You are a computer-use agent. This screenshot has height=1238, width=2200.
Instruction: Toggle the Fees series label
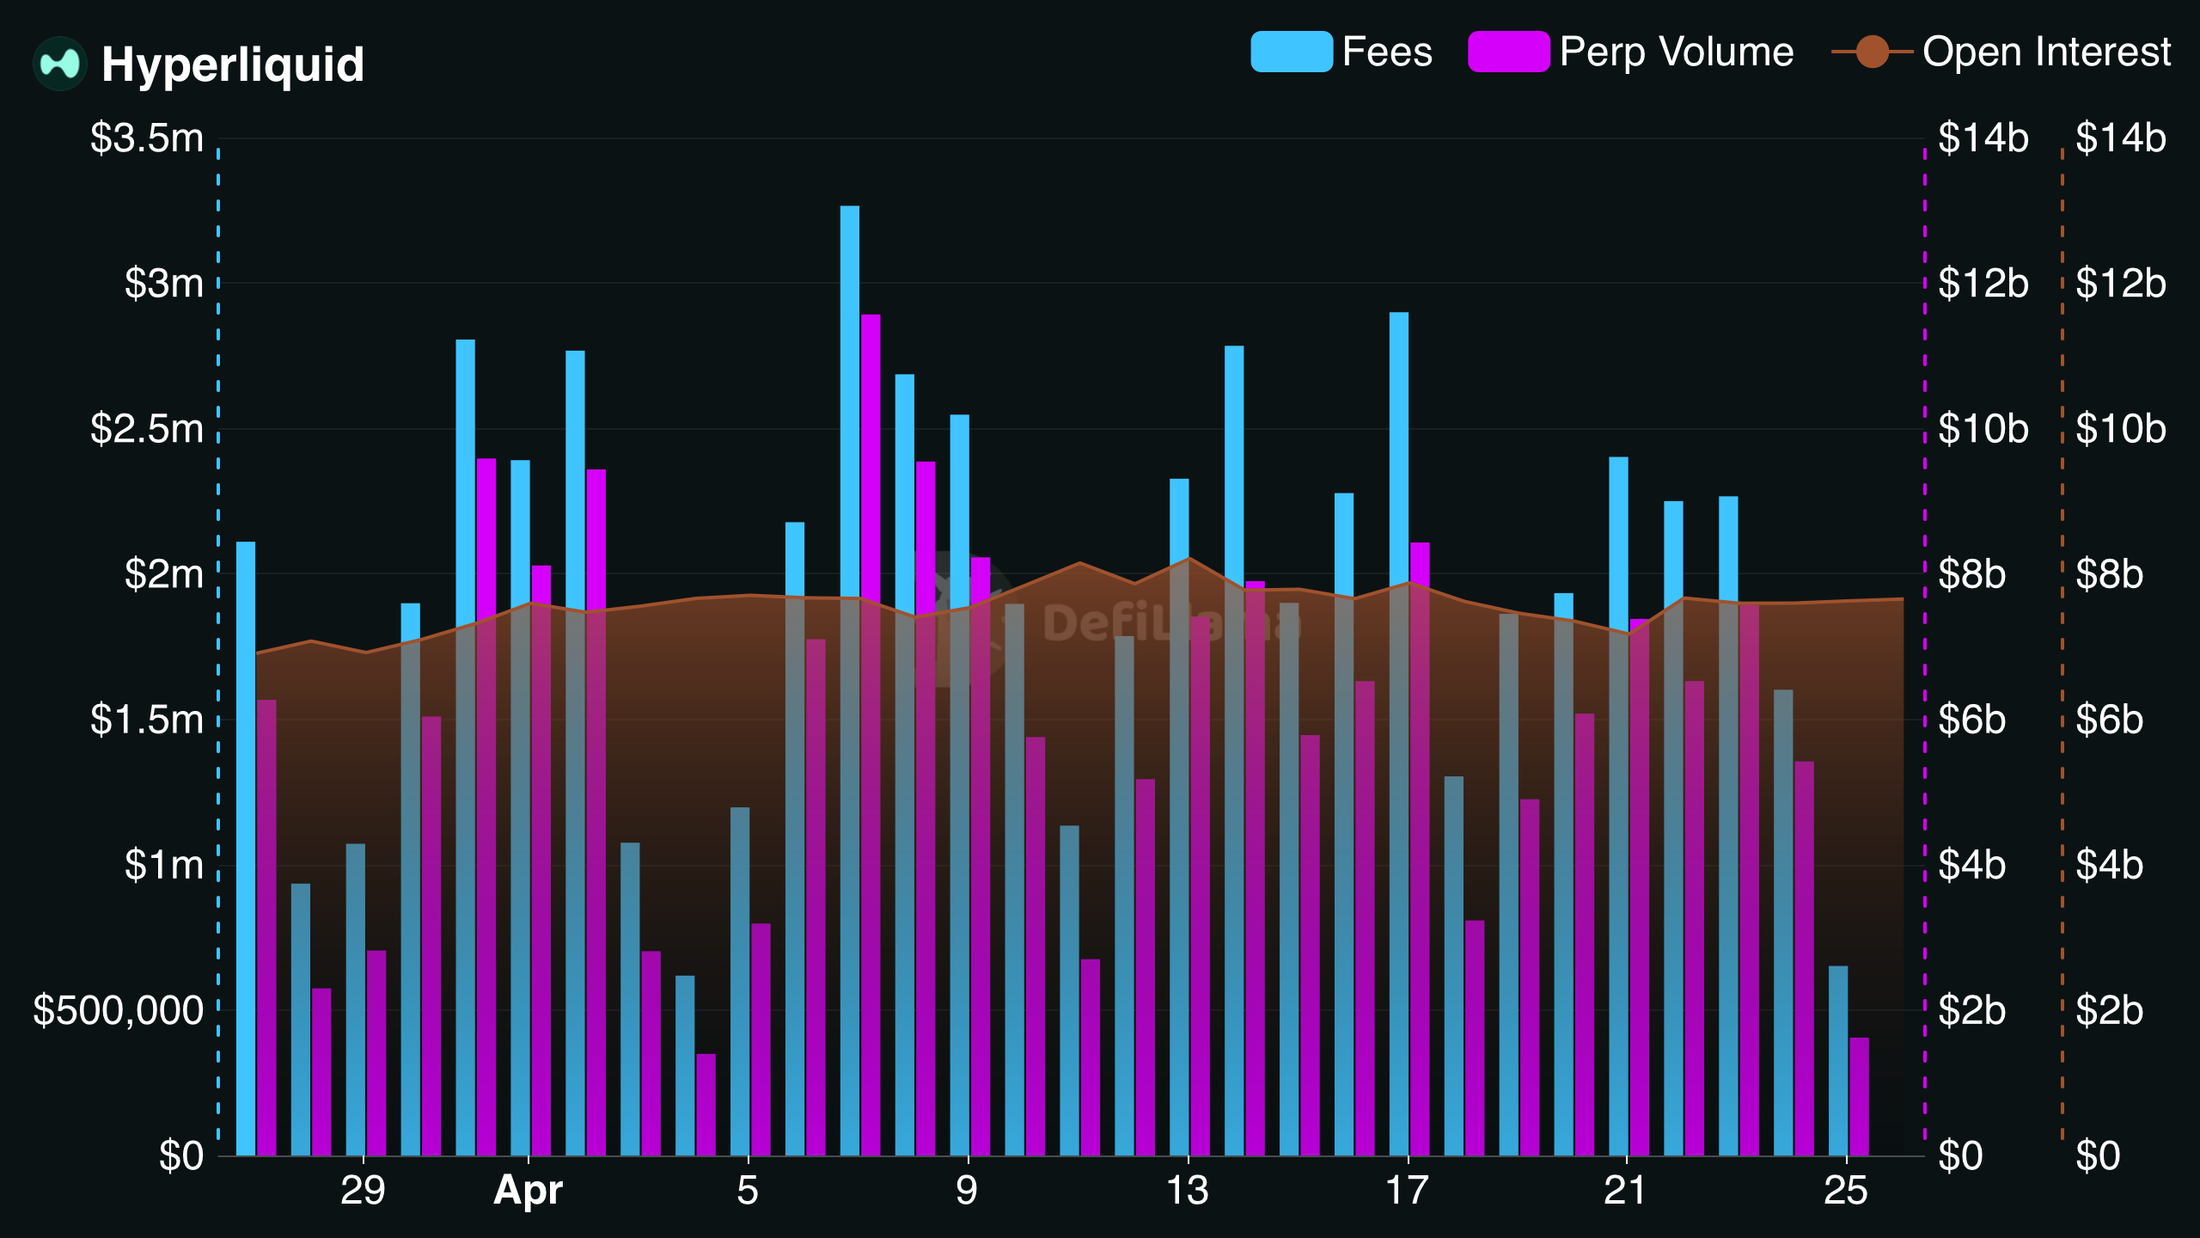[x=1387, y=52]
